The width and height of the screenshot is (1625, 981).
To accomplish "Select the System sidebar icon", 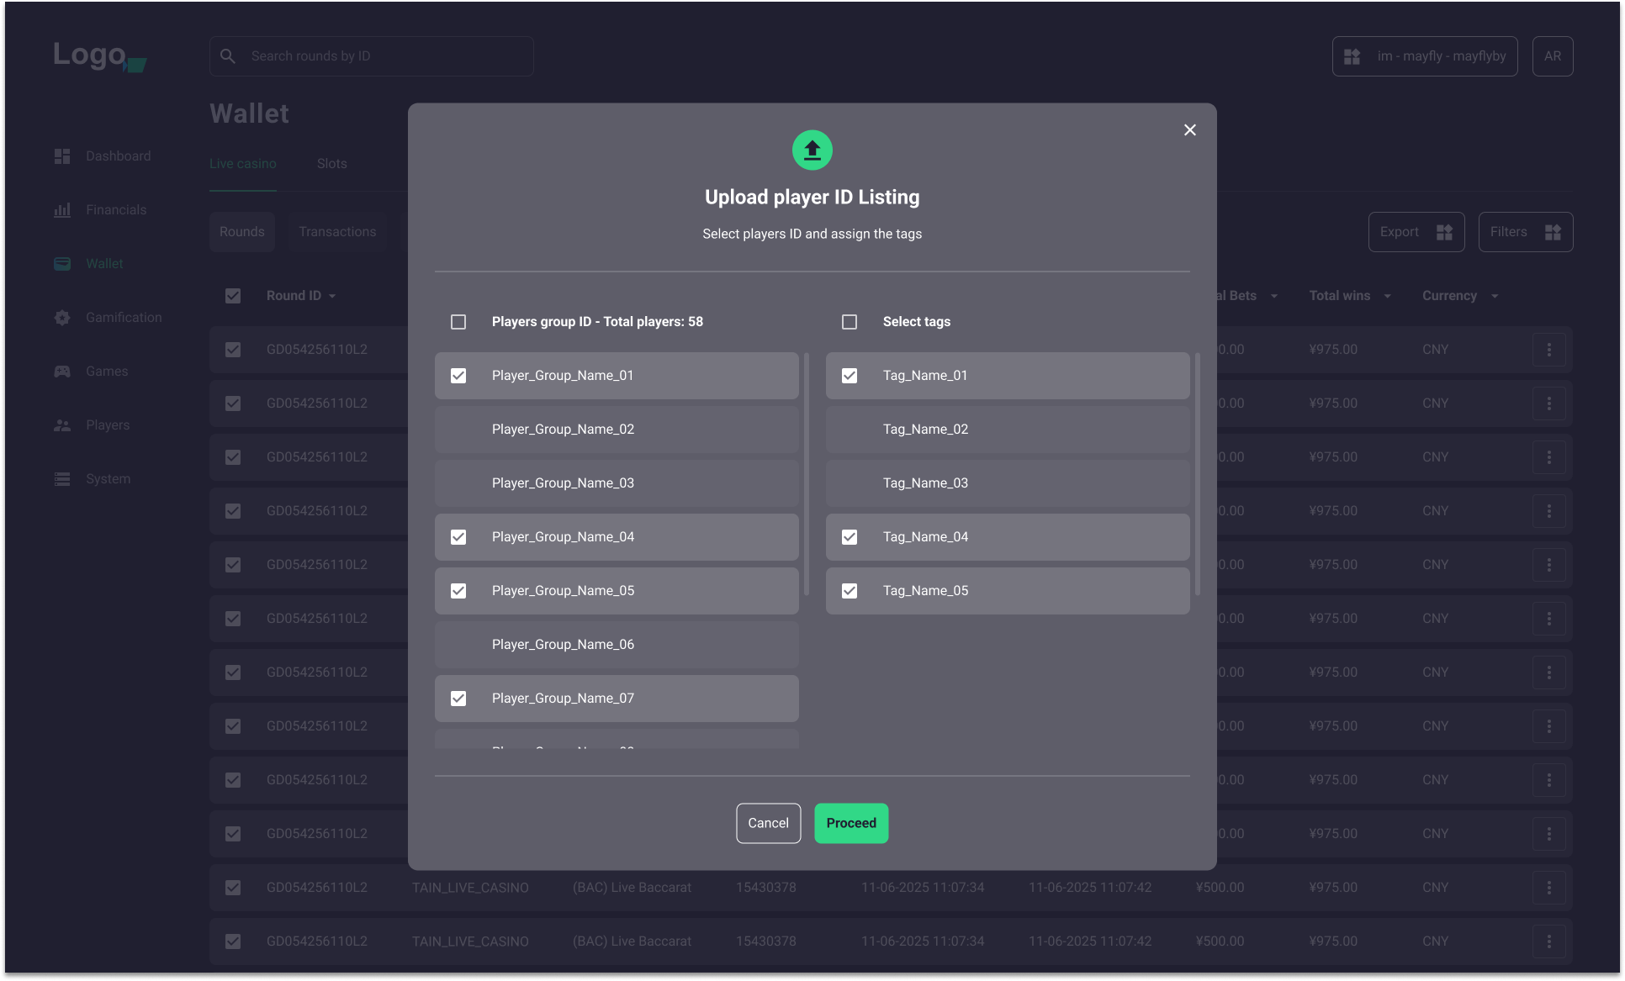I will (x=61, y=478).
